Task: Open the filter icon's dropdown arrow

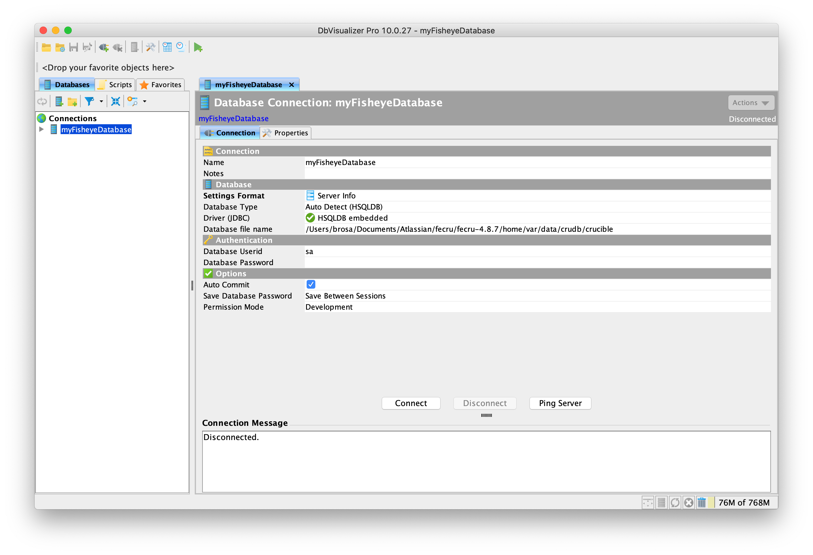Action: [x=101, y=101]
